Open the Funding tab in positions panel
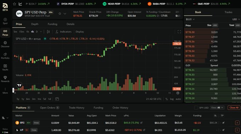The image size is (241, 134). click(x=99, y=108)
